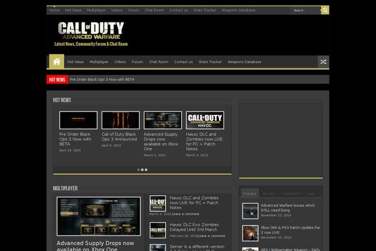376x251 pixels.
Task: Open slider title Call of Duty Black Ops 3 Announced
Action: coord(119,137)
